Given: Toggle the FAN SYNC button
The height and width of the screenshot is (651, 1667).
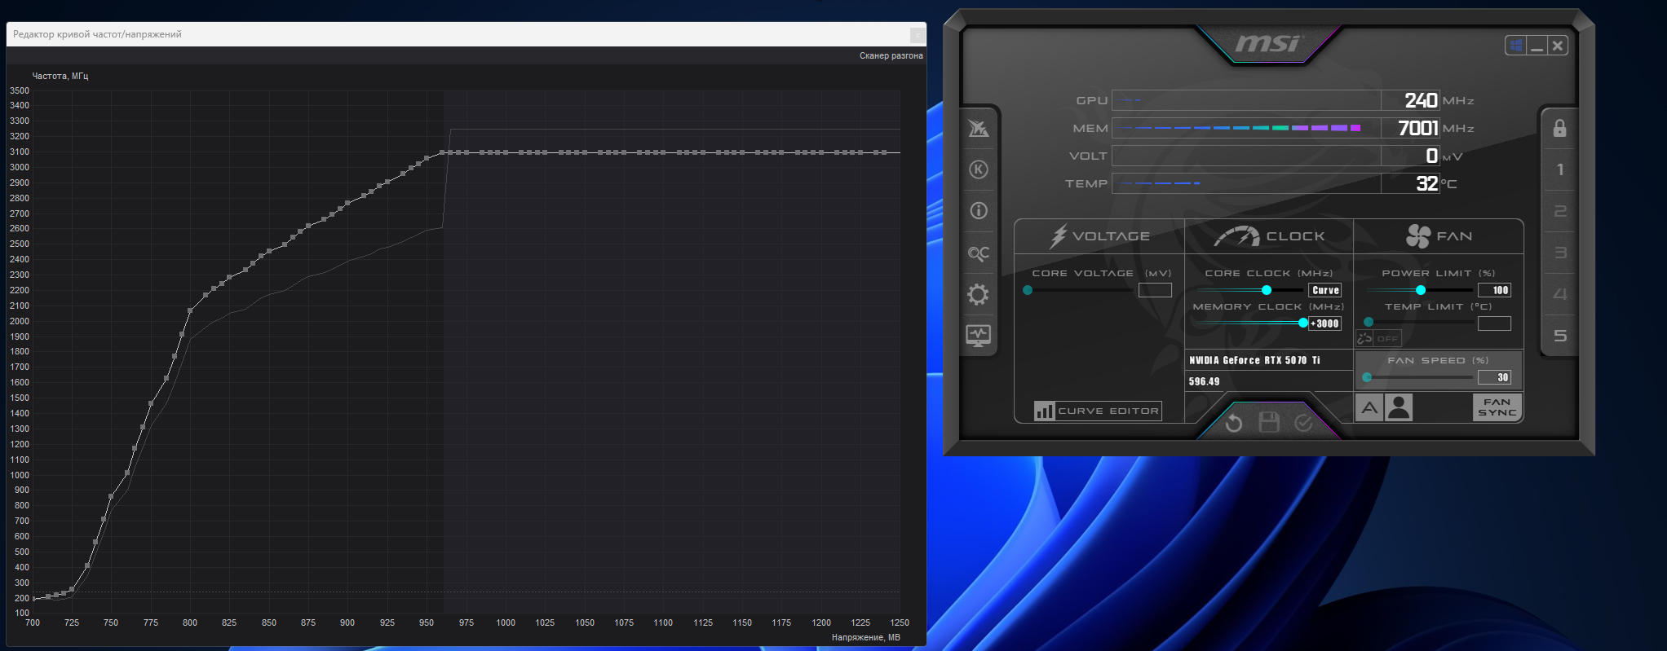Looking at the screenshot, I should (1497, 407).
